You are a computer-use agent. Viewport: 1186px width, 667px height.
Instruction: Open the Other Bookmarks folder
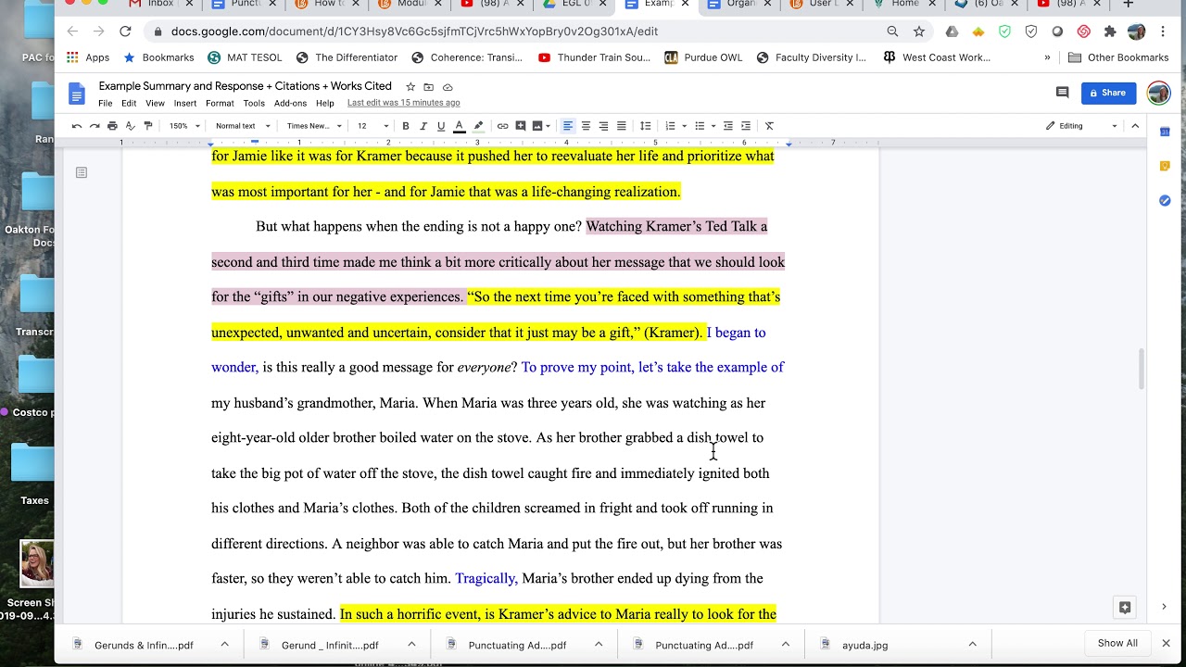1118,57
